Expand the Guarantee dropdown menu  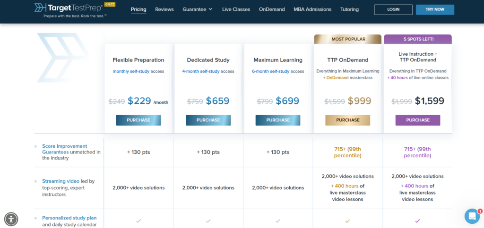coord(198,9)
